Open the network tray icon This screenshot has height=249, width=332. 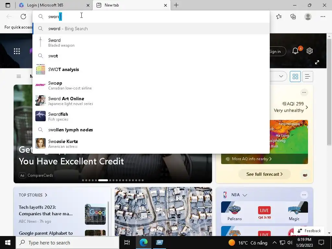[282, 243]
